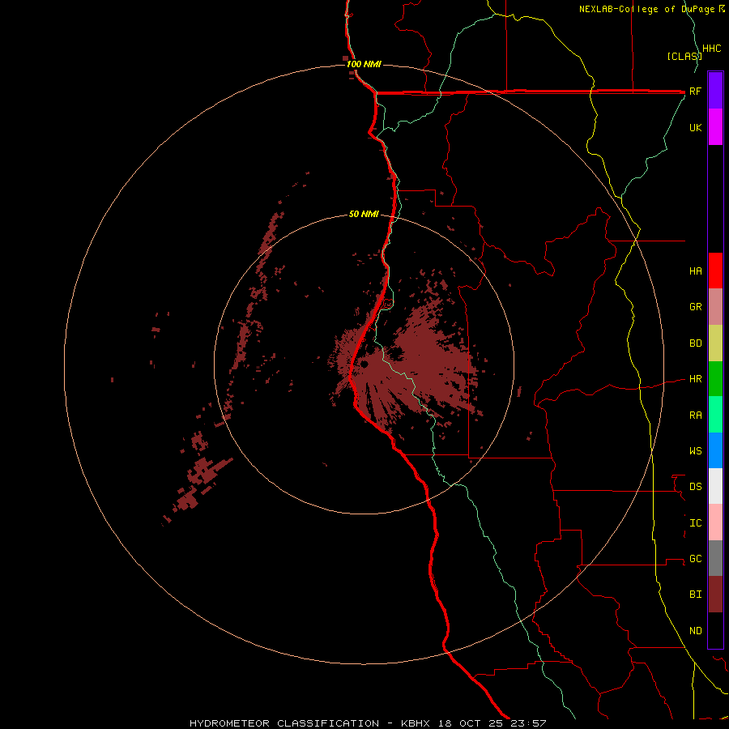
Task: Click the HYDROMETEOR CLASSIFICATION title text
Action: 284,723
